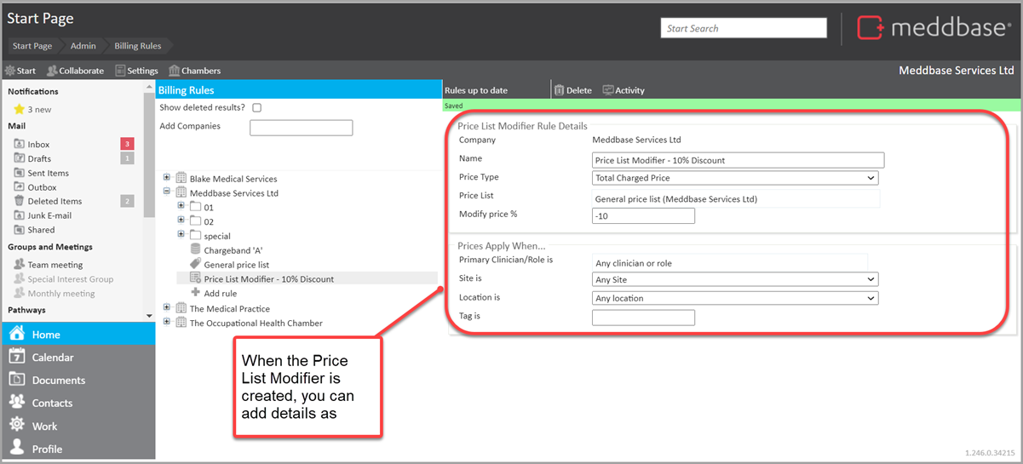The width and height of the screenshot is (1023, 464).
Task: Click the Start Search field
Action: [x=743, y=28]
